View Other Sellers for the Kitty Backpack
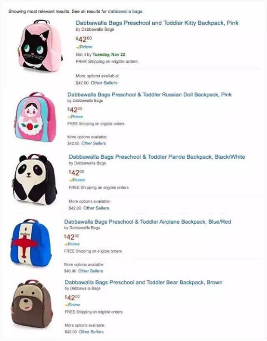This screenshot has height=341, width=267. pyautogui.click(x=104, y=83)
